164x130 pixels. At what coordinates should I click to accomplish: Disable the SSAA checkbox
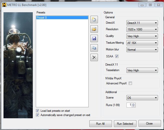click(x=117, y=56)
